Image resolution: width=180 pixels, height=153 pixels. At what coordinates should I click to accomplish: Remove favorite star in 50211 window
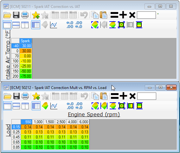(x=45, y=15)
